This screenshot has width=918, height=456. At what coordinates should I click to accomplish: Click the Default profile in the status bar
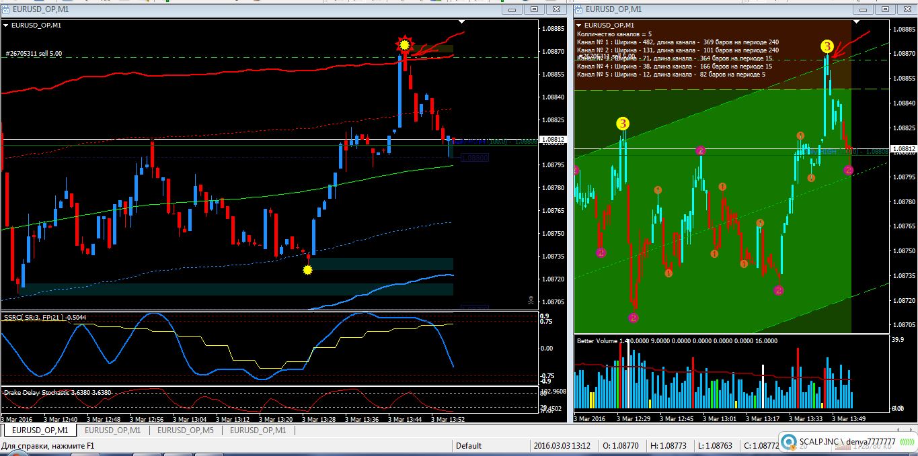(x=469, y=445)
